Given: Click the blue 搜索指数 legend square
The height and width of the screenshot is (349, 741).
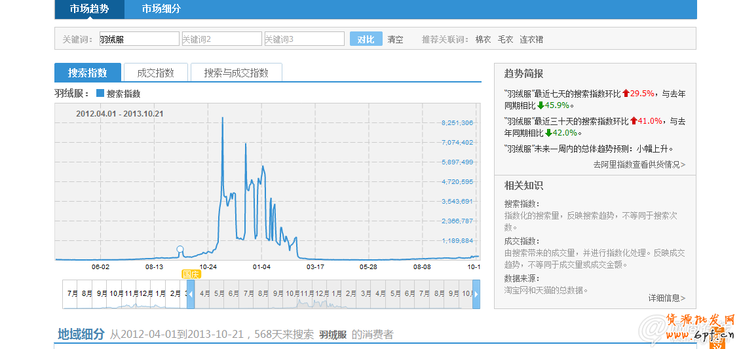Looking at the screenshot, I should click(100, 94).
